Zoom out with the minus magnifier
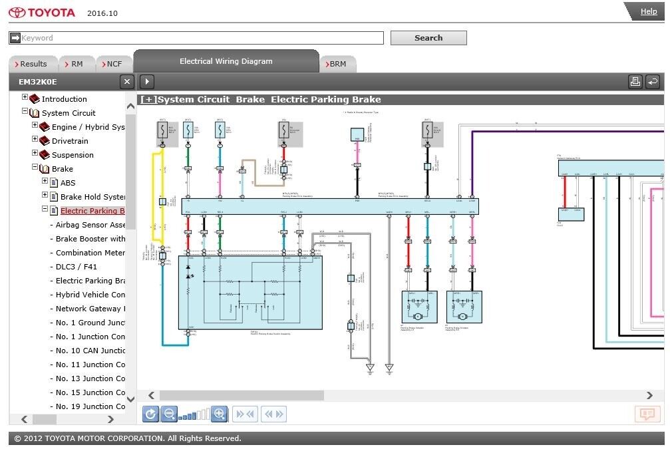 (169, 414)
